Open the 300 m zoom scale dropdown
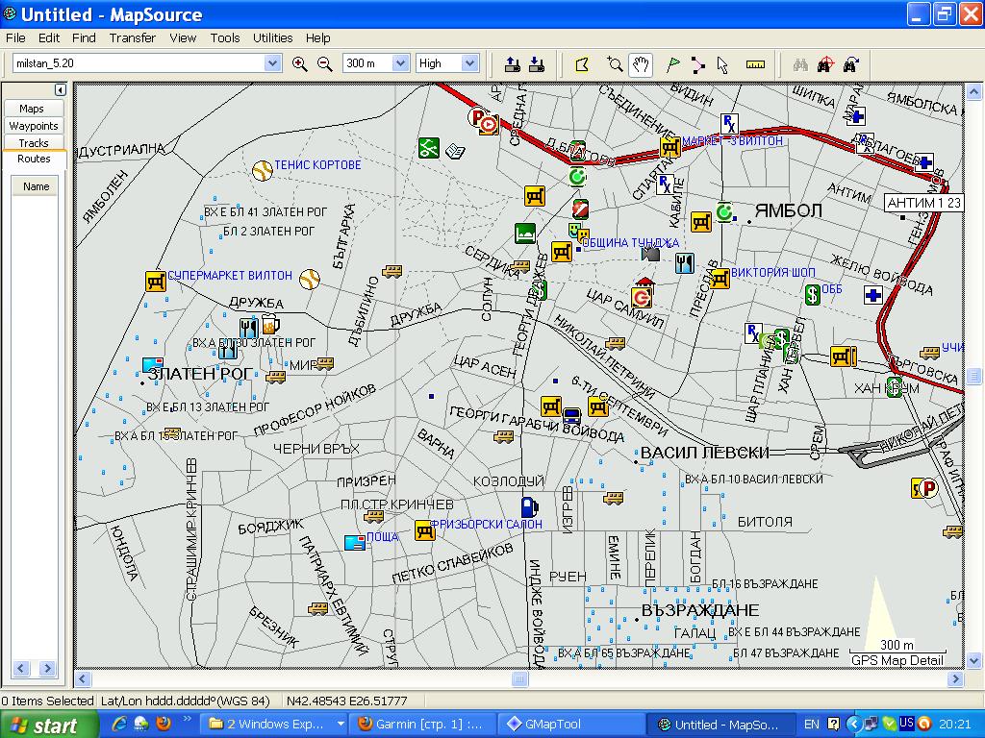Viewport: 985px width, 738px height. pyautogui.click(x=400, y=63)
